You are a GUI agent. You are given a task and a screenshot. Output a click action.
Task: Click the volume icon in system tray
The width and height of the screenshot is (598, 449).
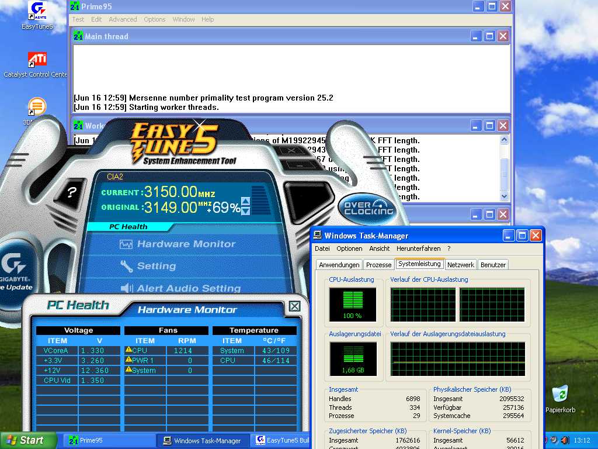pos(565,440)
